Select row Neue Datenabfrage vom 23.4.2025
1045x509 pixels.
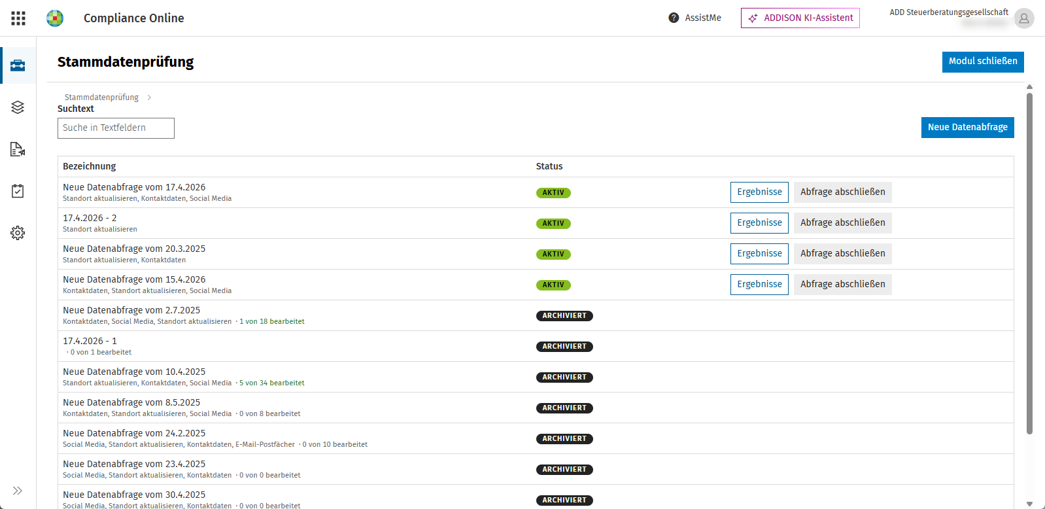point(536,469)
